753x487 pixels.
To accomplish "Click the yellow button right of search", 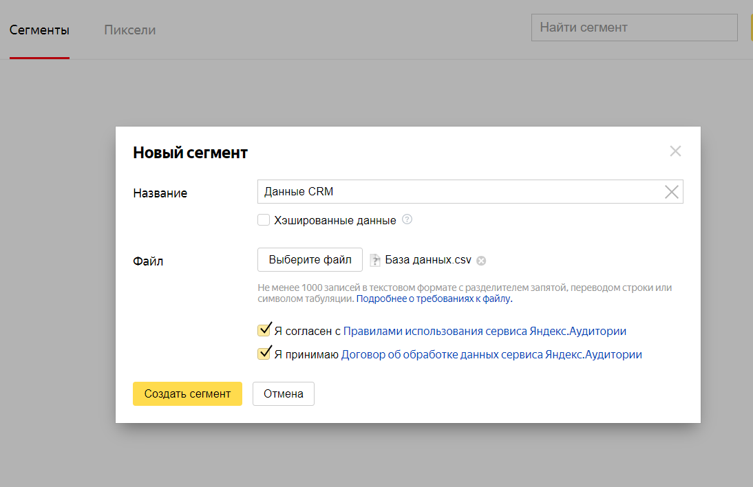I will 751,28.
